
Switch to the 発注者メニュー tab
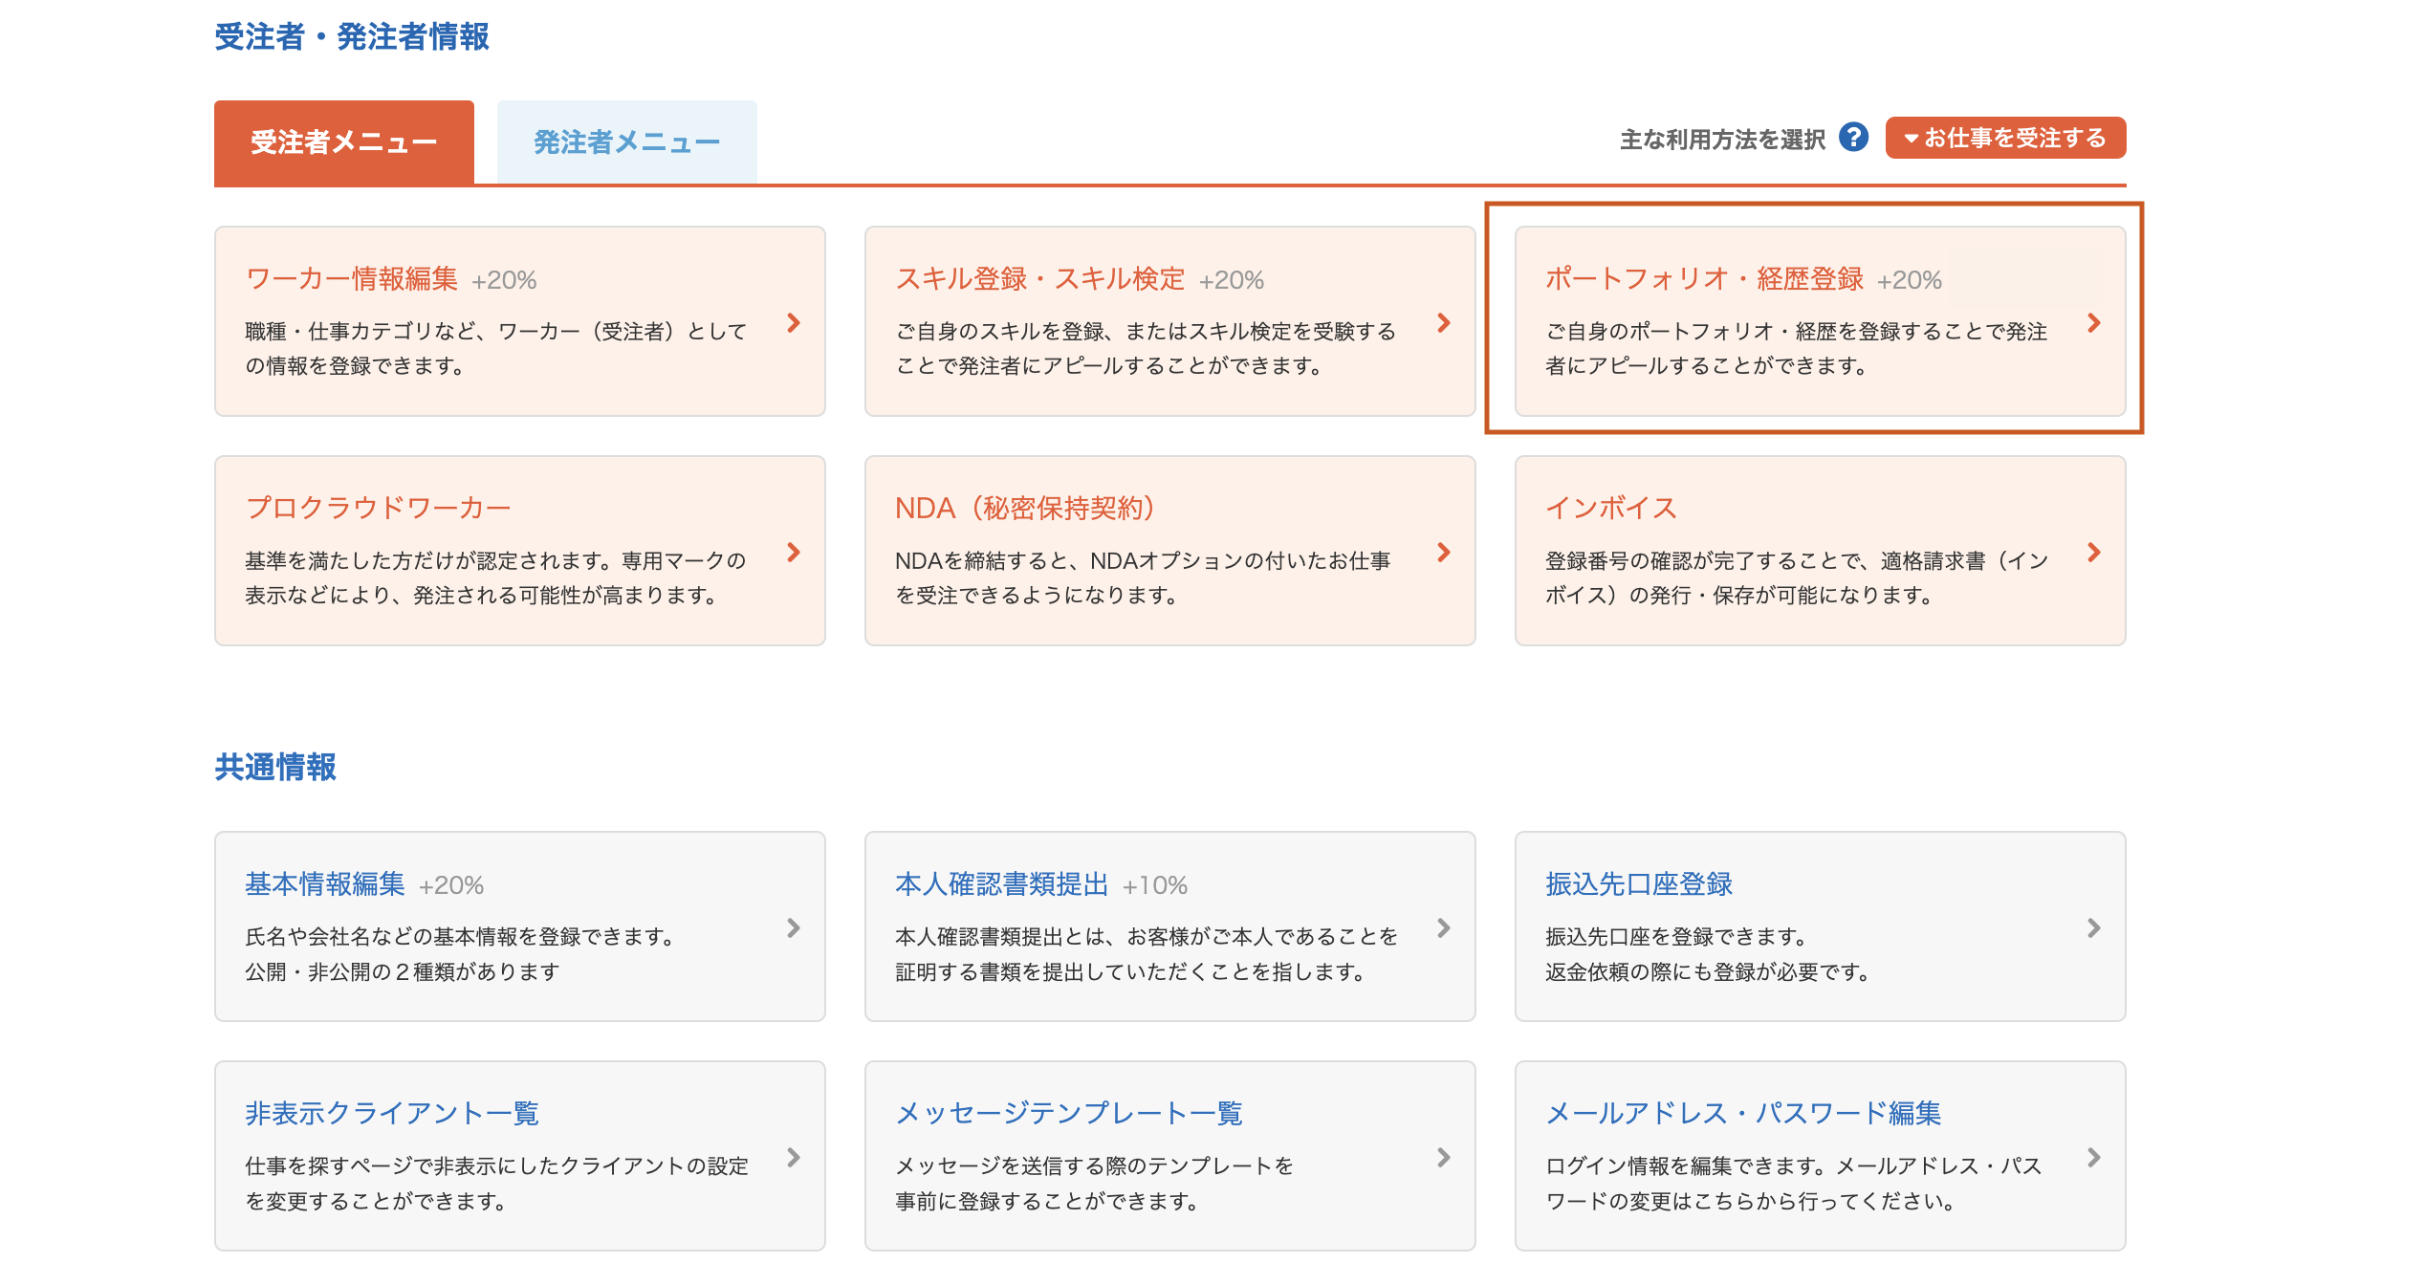(627, 142)
